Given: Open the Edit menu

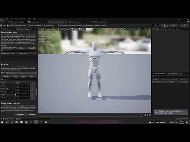Looking at the screenshot, I should (x=12, y=19).
